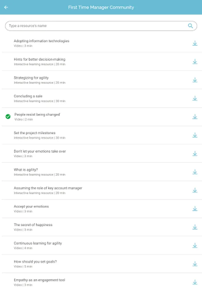This screenshot has width=202, height=287.
Task: Click green completed checkmark on People resist
Action: pos(8,117)
